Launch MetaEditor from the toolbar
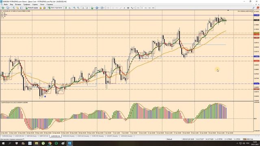The image size is (260, 146). [x=41, y=8]
